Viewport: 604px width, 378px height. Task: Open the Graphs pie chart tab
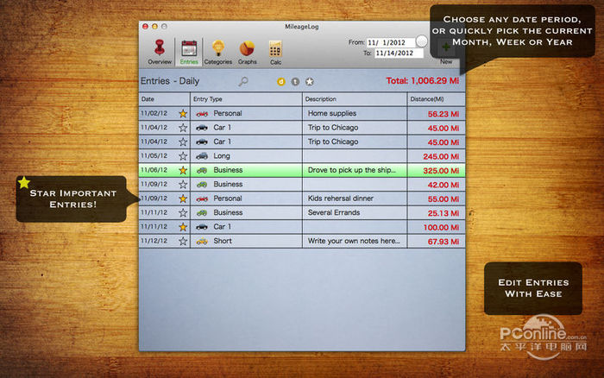[247, 52]
